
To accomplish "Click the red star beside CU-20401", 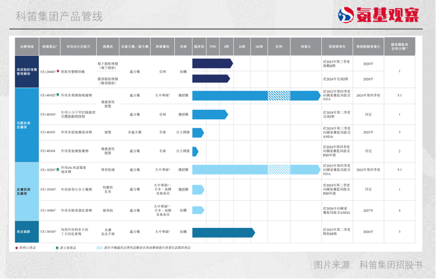I will point(58,71).
